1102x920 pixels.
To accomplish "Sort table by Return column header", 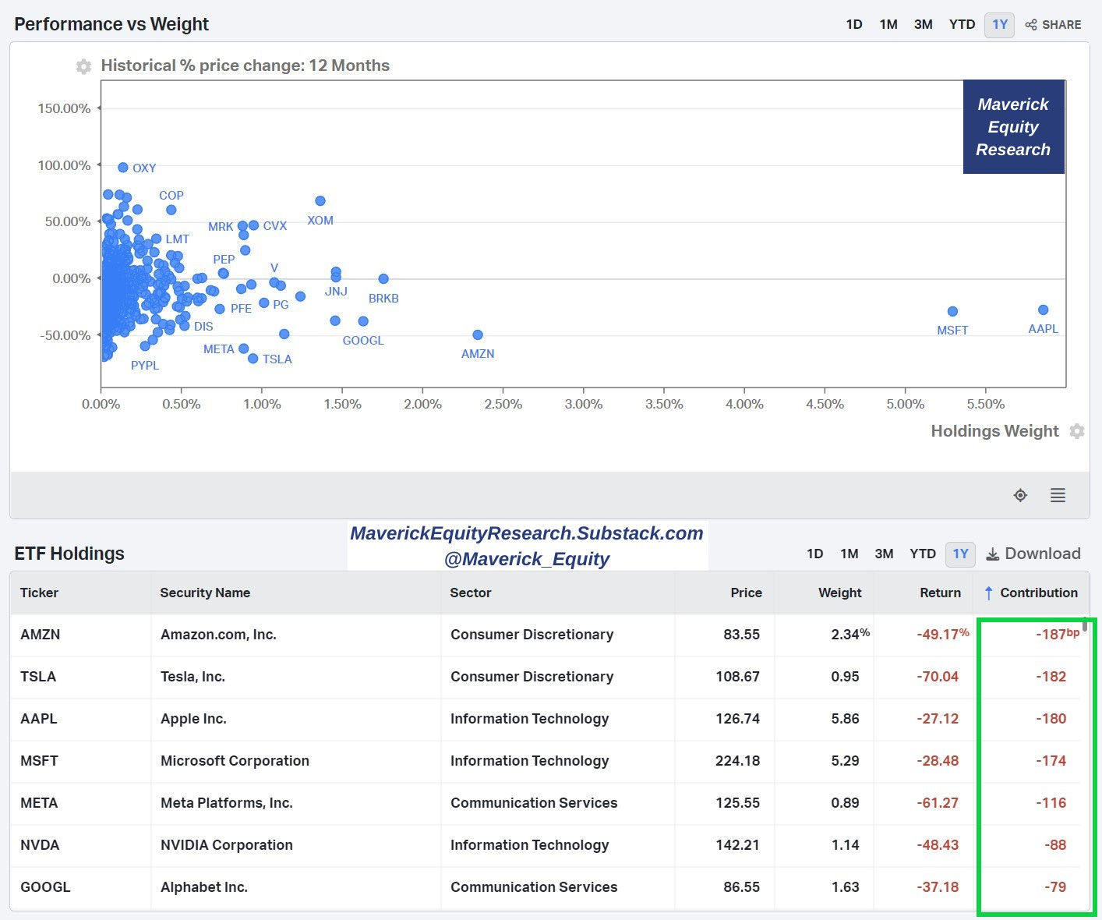I will click(940, 593).
